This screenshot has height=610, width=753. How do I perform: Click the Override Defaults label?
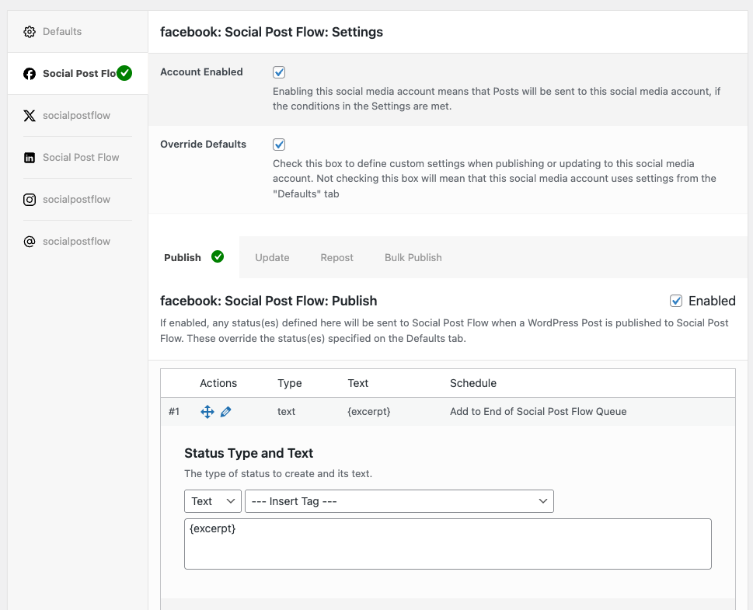click(x=203, y=144)
